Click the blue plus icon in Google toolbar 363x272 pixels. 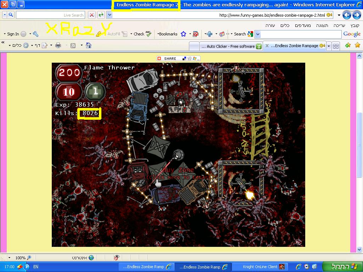pos(210,34)
